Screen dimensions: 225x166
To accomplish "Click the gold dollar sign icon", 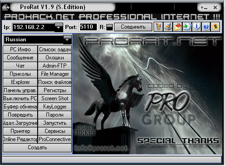I will point(215,27).
